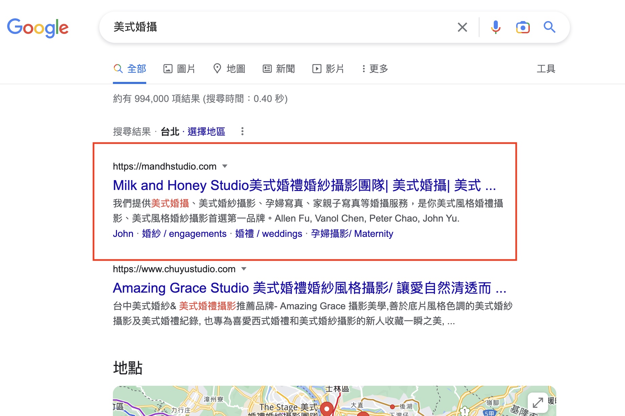The height and width of the screenshot is (416, 625).
Task: Click the 台北 location text
Action: [170, 132]
